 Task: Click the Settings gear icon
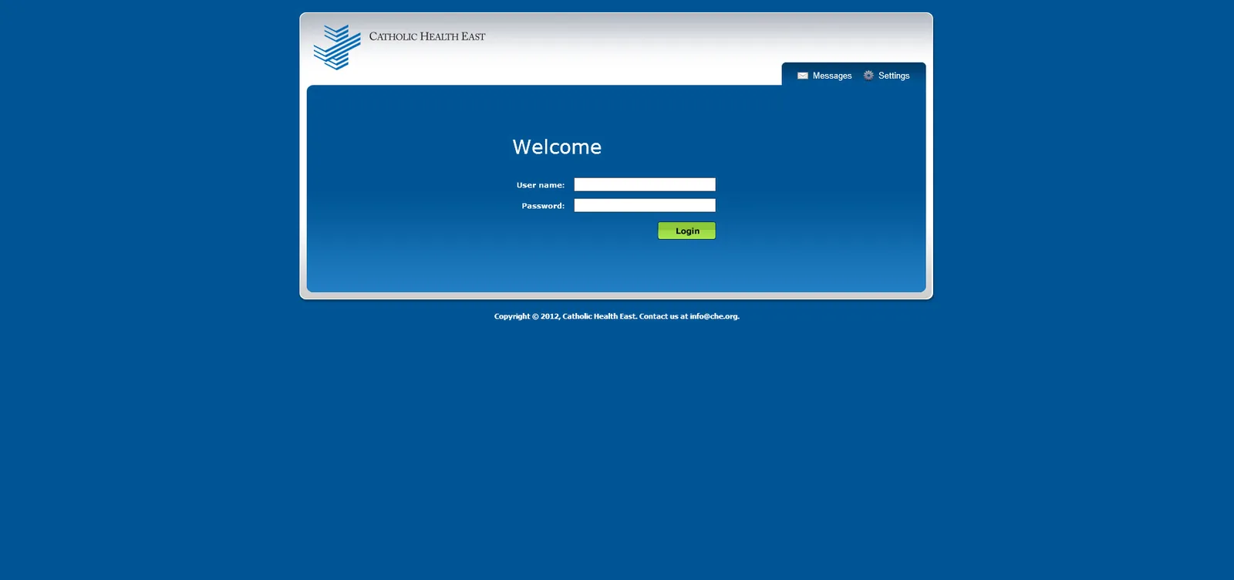(868, 76)
